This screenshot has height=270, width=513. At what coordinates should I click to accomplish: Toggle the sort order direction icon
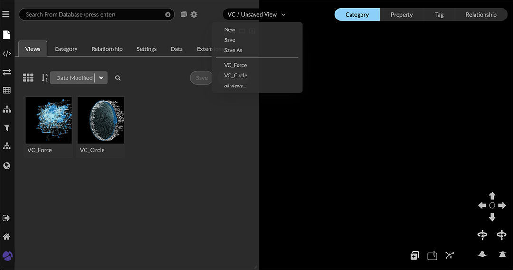click(44, 77)
